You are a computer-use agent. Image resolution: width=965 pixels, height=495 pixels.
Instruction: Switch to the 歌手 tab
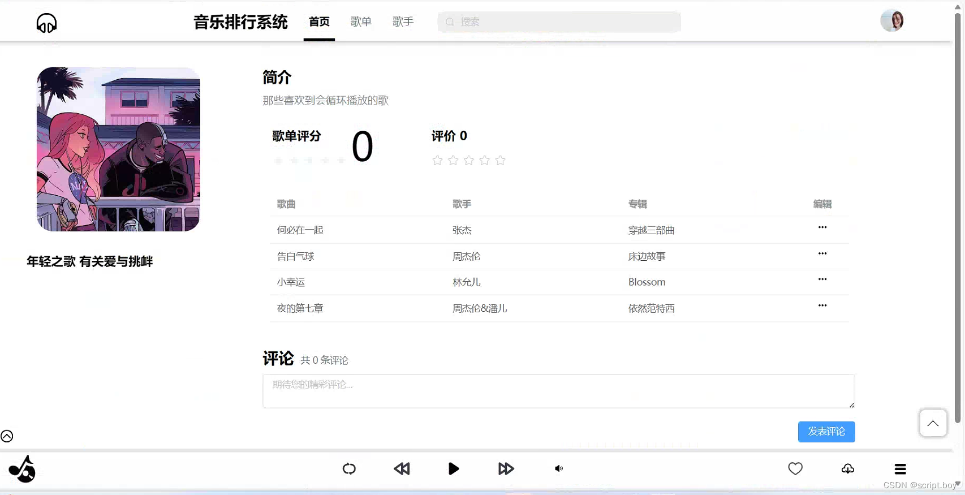pos(403,22)
